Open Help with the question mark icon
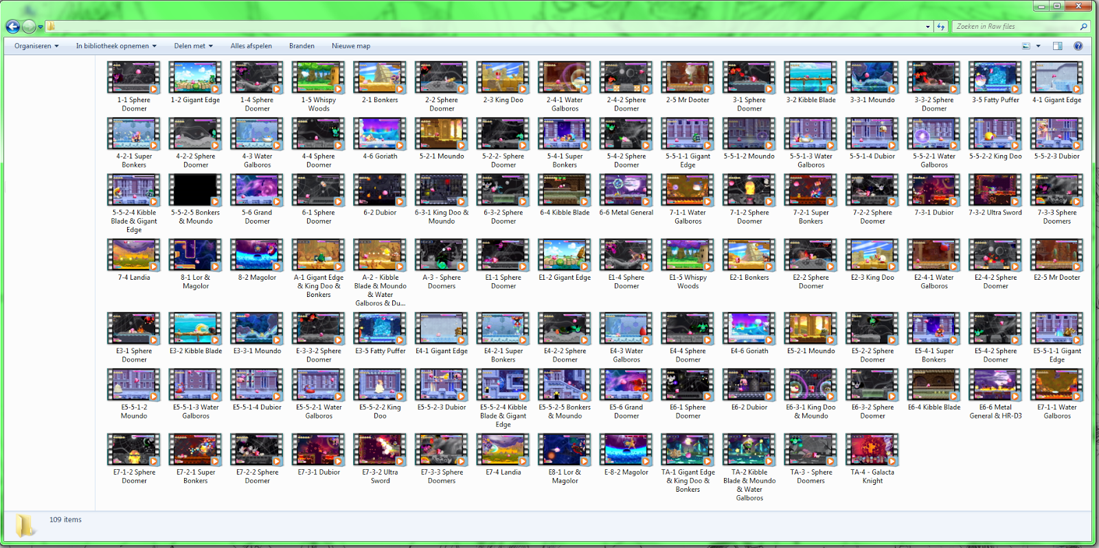This screenshot has width=1099, height=548. (x=1078, y=46)
